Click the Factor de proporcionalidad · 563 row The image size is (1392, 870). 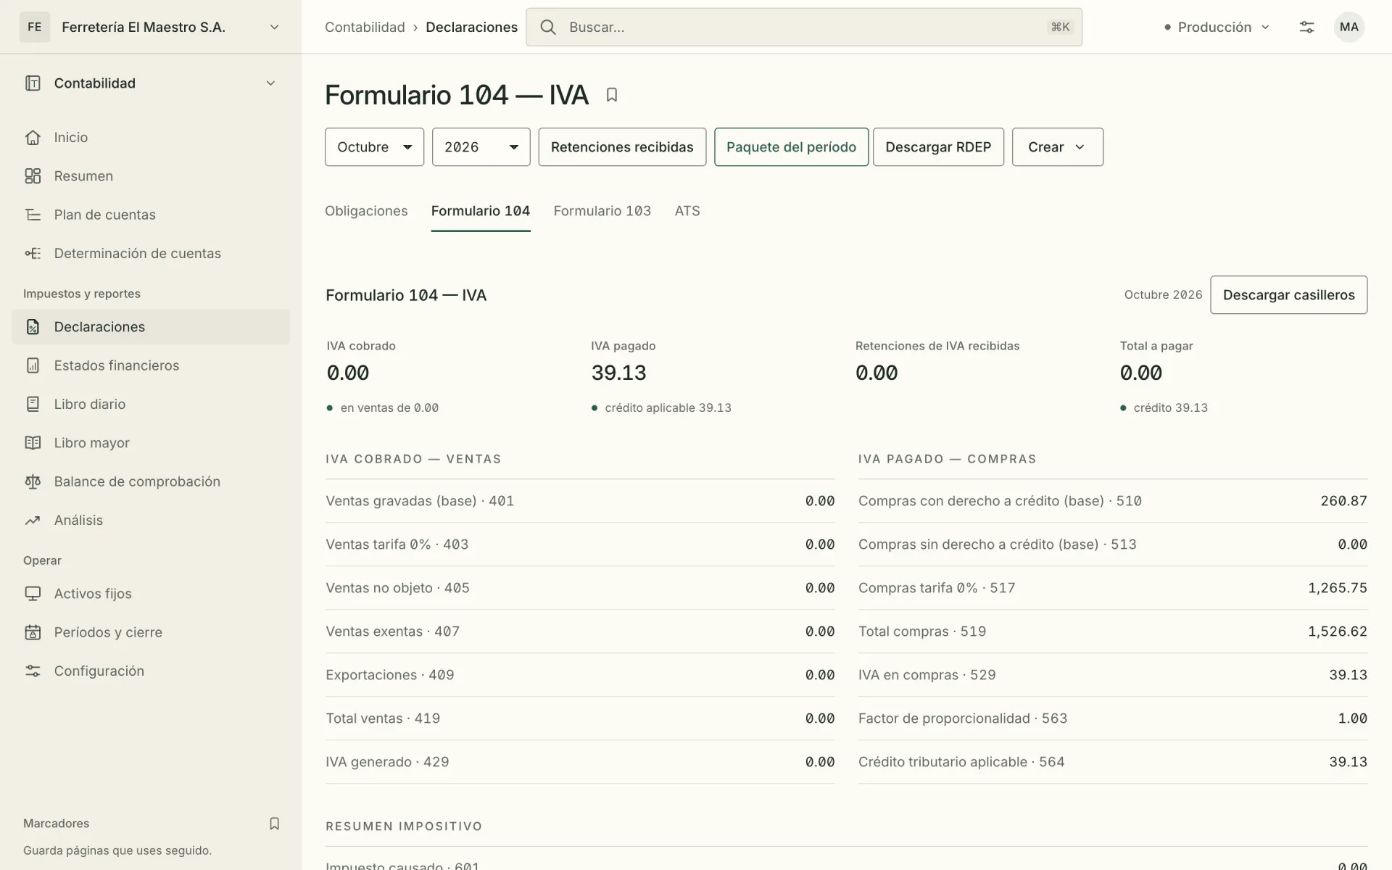(1113, 718)
